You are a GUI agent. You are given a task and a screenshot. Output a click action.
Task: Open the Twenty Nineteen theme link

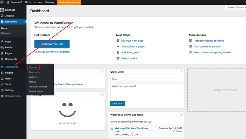pyautogui.click(x=67, y=84)
